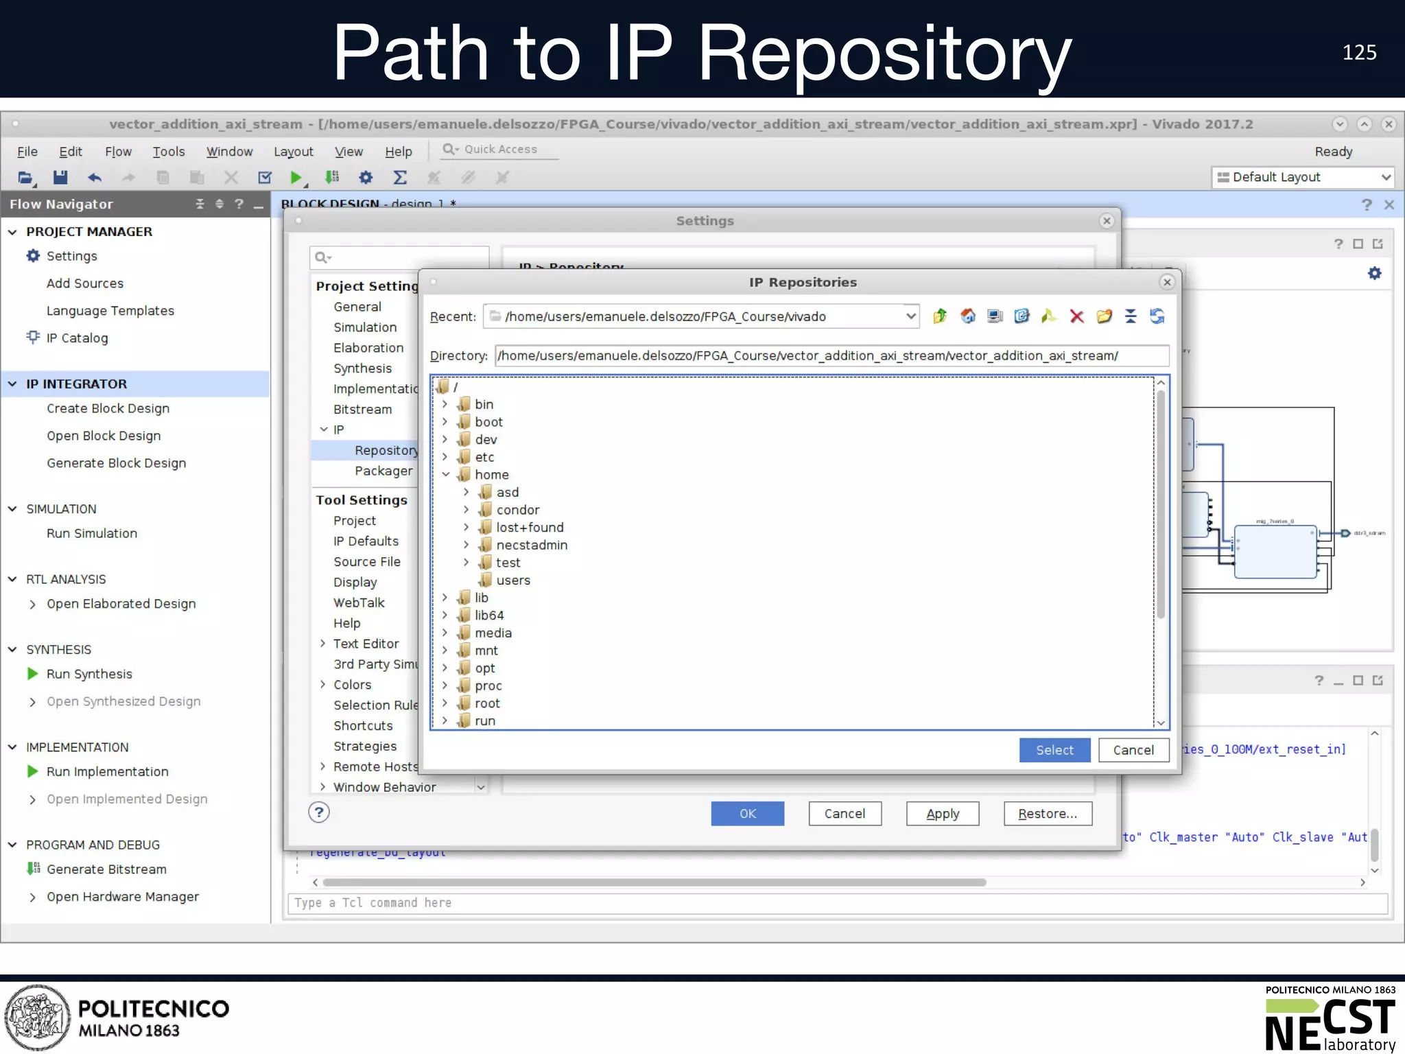Collapse the IP INTEGRATOR section

point(12,384)
